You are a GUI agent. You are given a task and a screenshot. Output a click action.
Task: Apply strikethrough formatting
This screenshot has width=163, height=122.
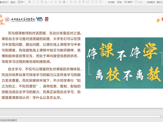click(x=42, y=2)
